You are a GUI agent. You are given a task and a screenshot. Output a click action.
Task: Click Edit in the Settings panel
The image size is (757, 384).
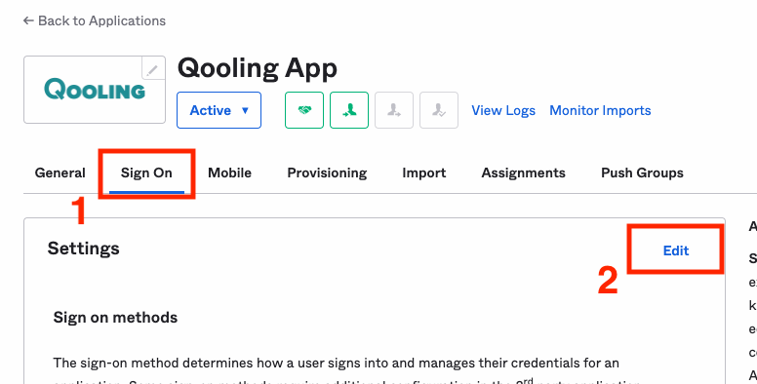[x=676, y=250]
